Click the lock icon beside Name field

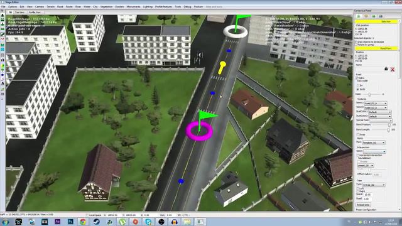coord(386,69)
